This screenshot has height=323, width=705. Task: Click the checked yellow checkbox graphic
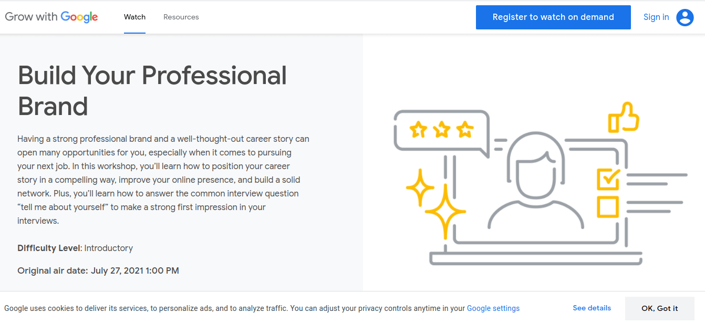coord(608,179)
